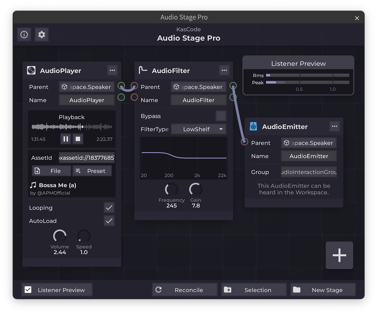Viewport: 377px width, 314px height.
Task: Select the AudioFilter waveform icon
Action: [143, 70]
